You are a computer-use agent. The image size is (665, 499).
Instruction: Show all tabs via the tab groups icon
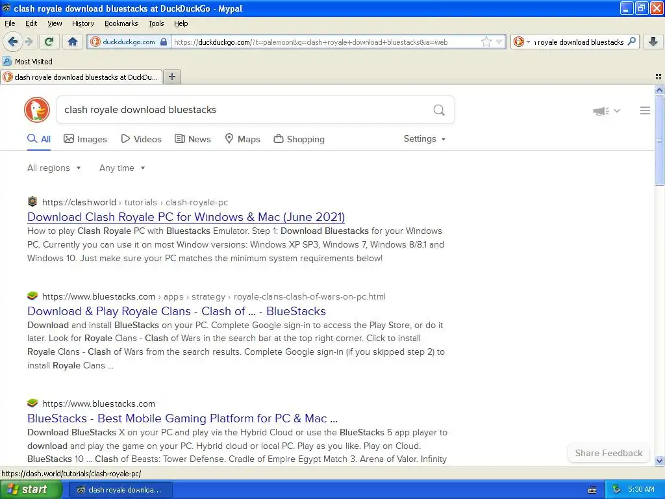[x=659, y=77]
